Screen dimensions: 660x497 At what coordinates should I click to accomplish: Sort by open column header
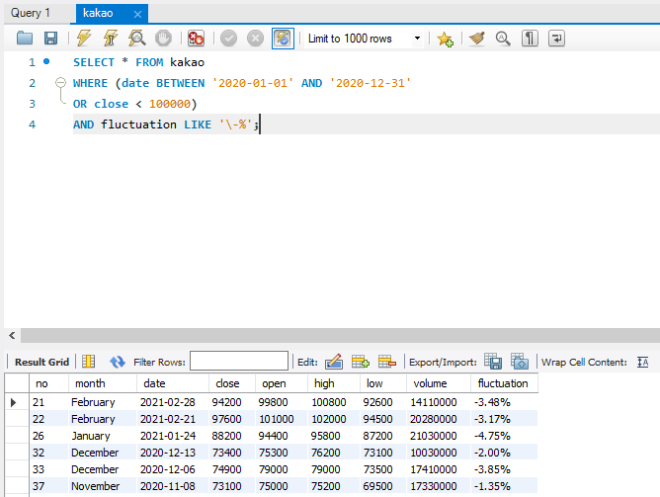[282, 383]
